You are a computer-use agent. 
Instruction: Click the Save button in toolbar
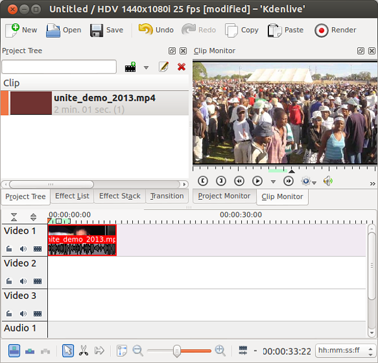tap(106, 30)
